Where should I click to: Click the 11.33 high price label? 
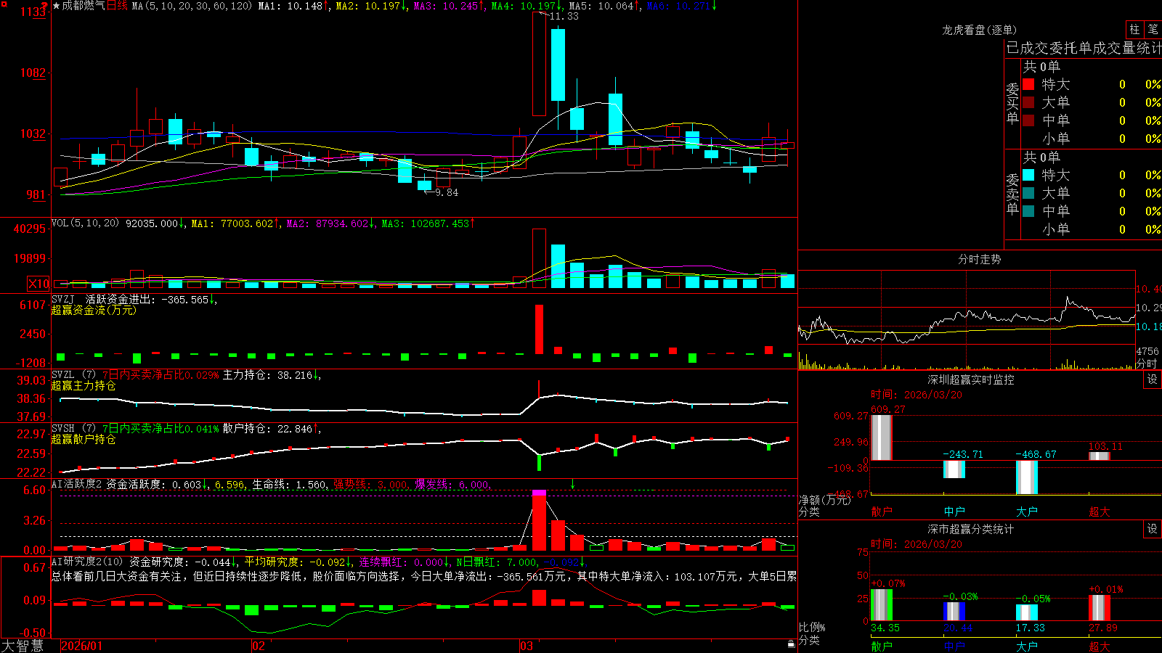[x=564, y=16]
